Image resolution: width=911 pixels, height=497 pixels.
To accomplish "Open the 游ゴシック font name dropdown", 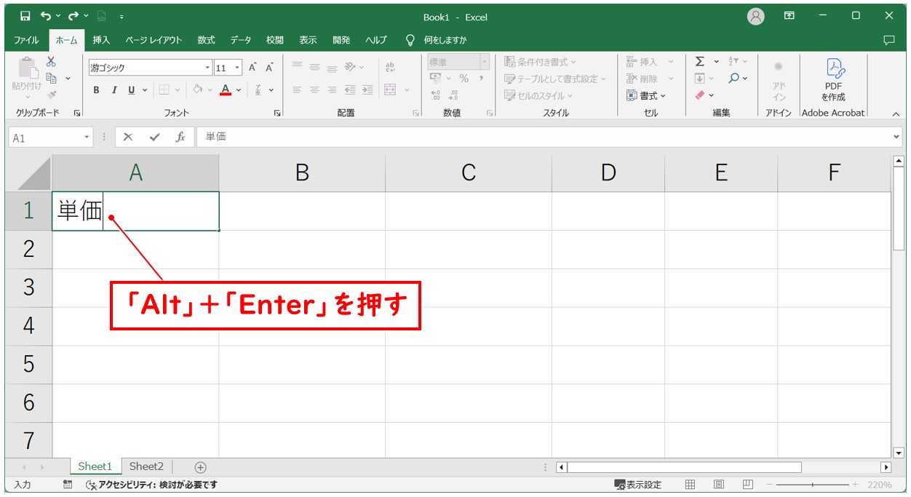I will 207,68.
